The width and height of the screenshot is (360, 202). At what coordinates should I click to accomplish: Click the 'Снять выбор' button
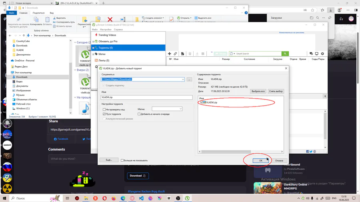coord(276,91)
